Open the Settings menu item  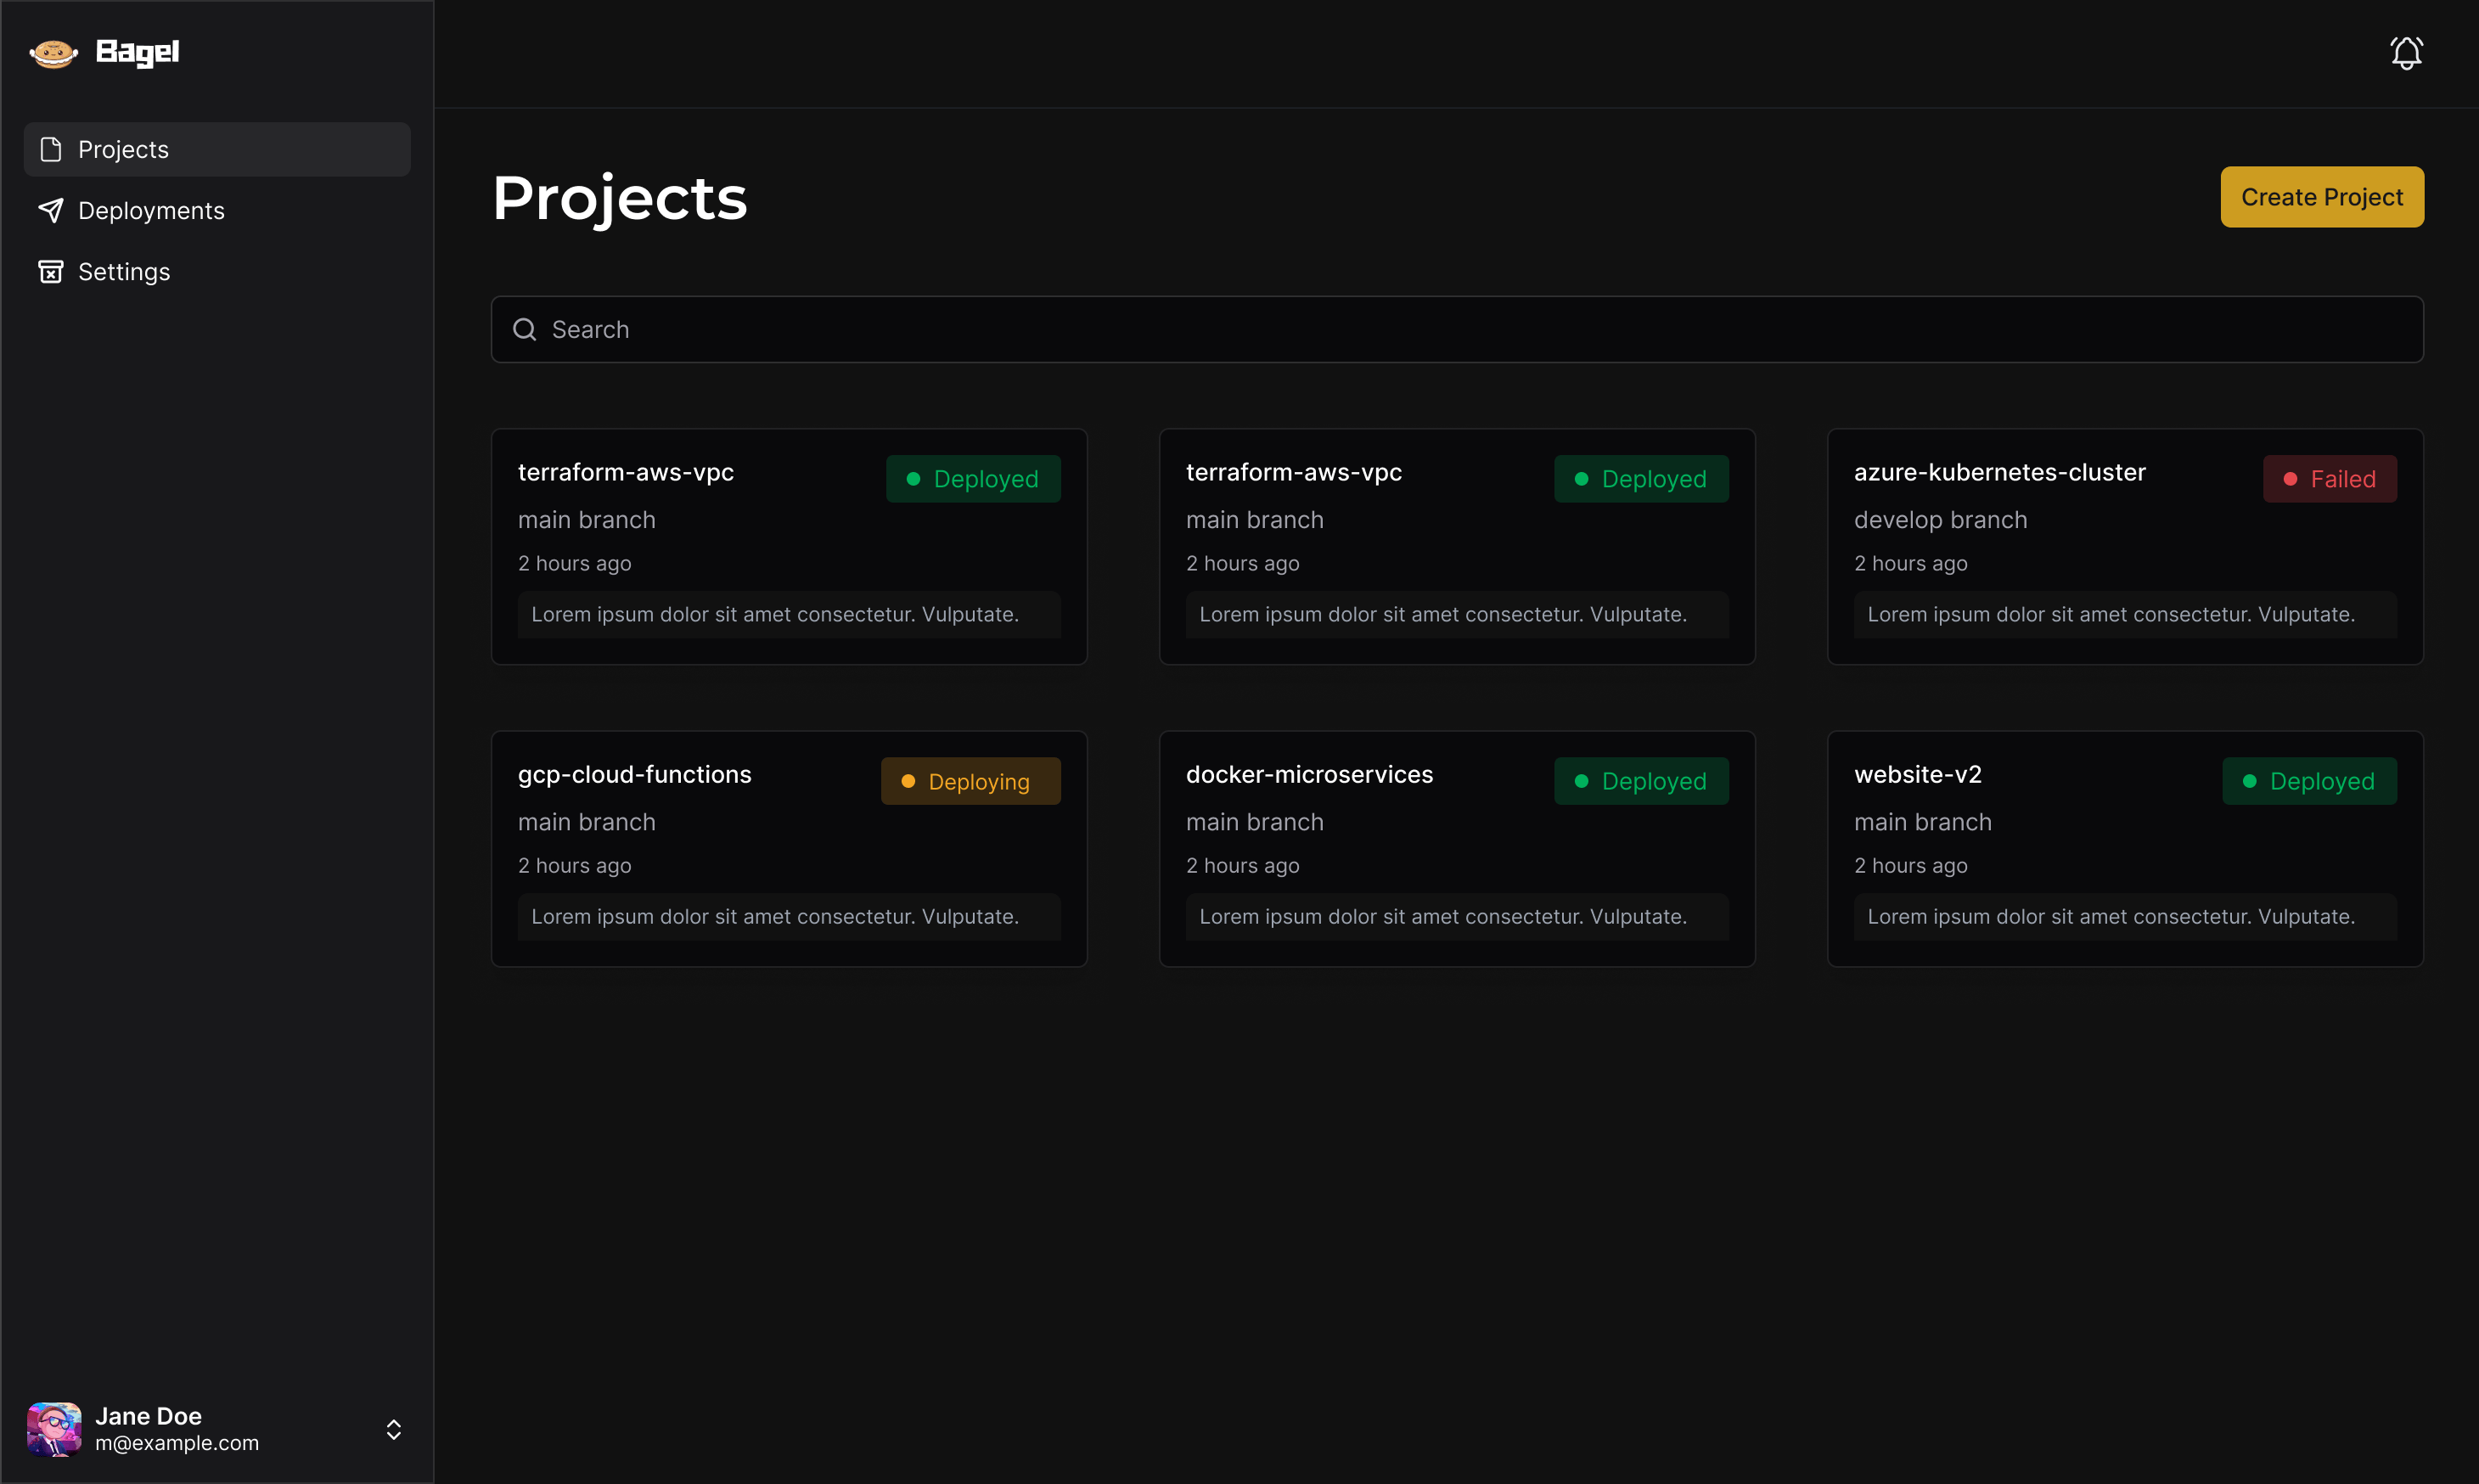click(217, 271)
